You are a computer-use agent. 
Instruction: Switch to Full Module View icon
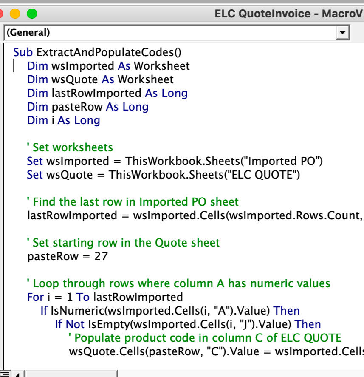tap(4, 374)
